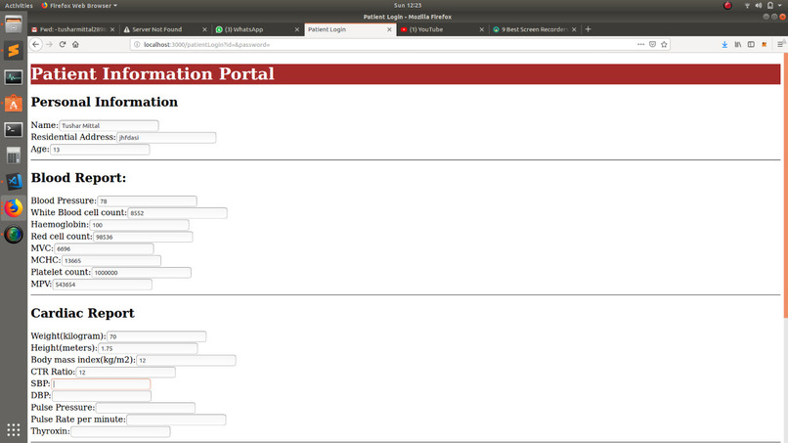Open Terminal from the dock
The image size is (788, 443).
coord(14,130)
